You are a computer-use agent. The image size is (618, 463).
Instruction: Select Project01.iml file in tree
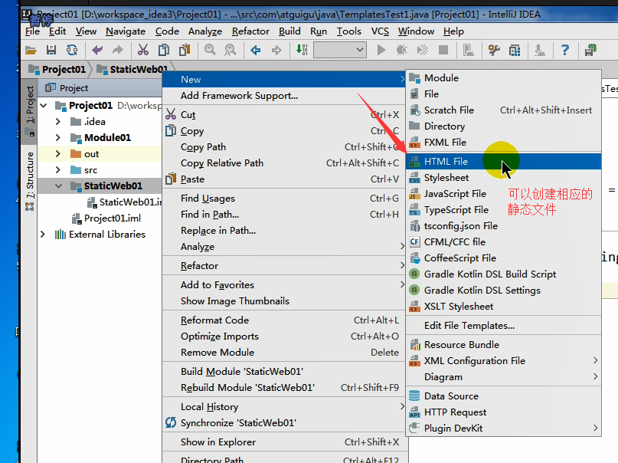(106, 218)
